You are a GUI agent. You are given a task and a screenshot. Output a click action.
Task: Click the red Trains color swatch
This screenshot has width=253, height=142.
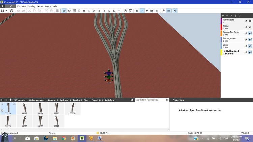[x=221, y=27]
